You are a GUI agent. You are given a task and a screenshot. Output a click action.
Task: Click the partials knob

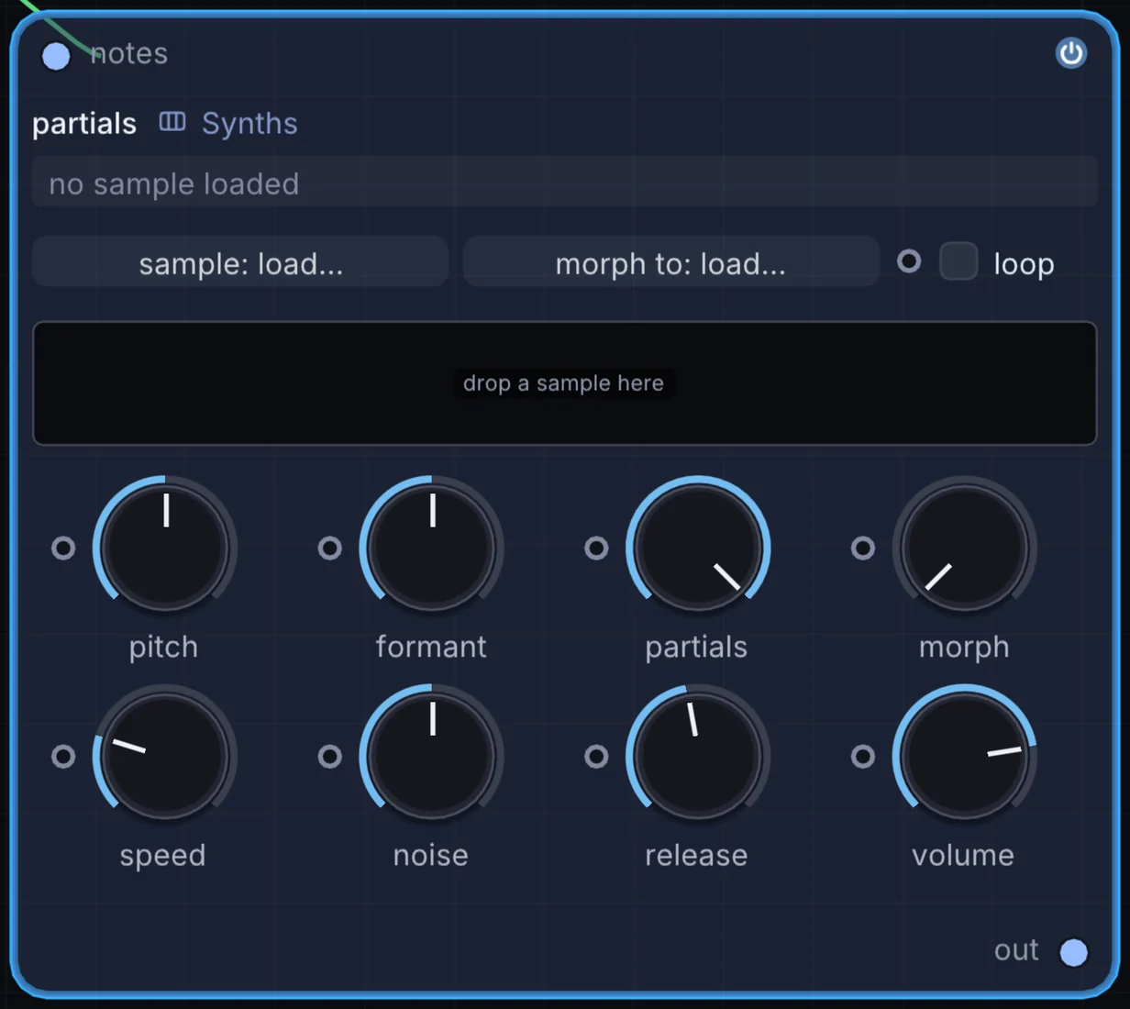coord(698,548)
